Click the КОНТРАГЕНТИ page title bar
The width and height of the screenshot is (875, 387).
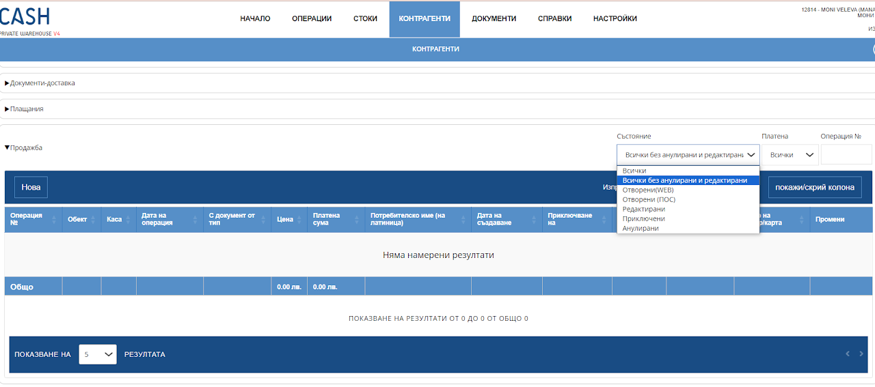coord(435,49)
